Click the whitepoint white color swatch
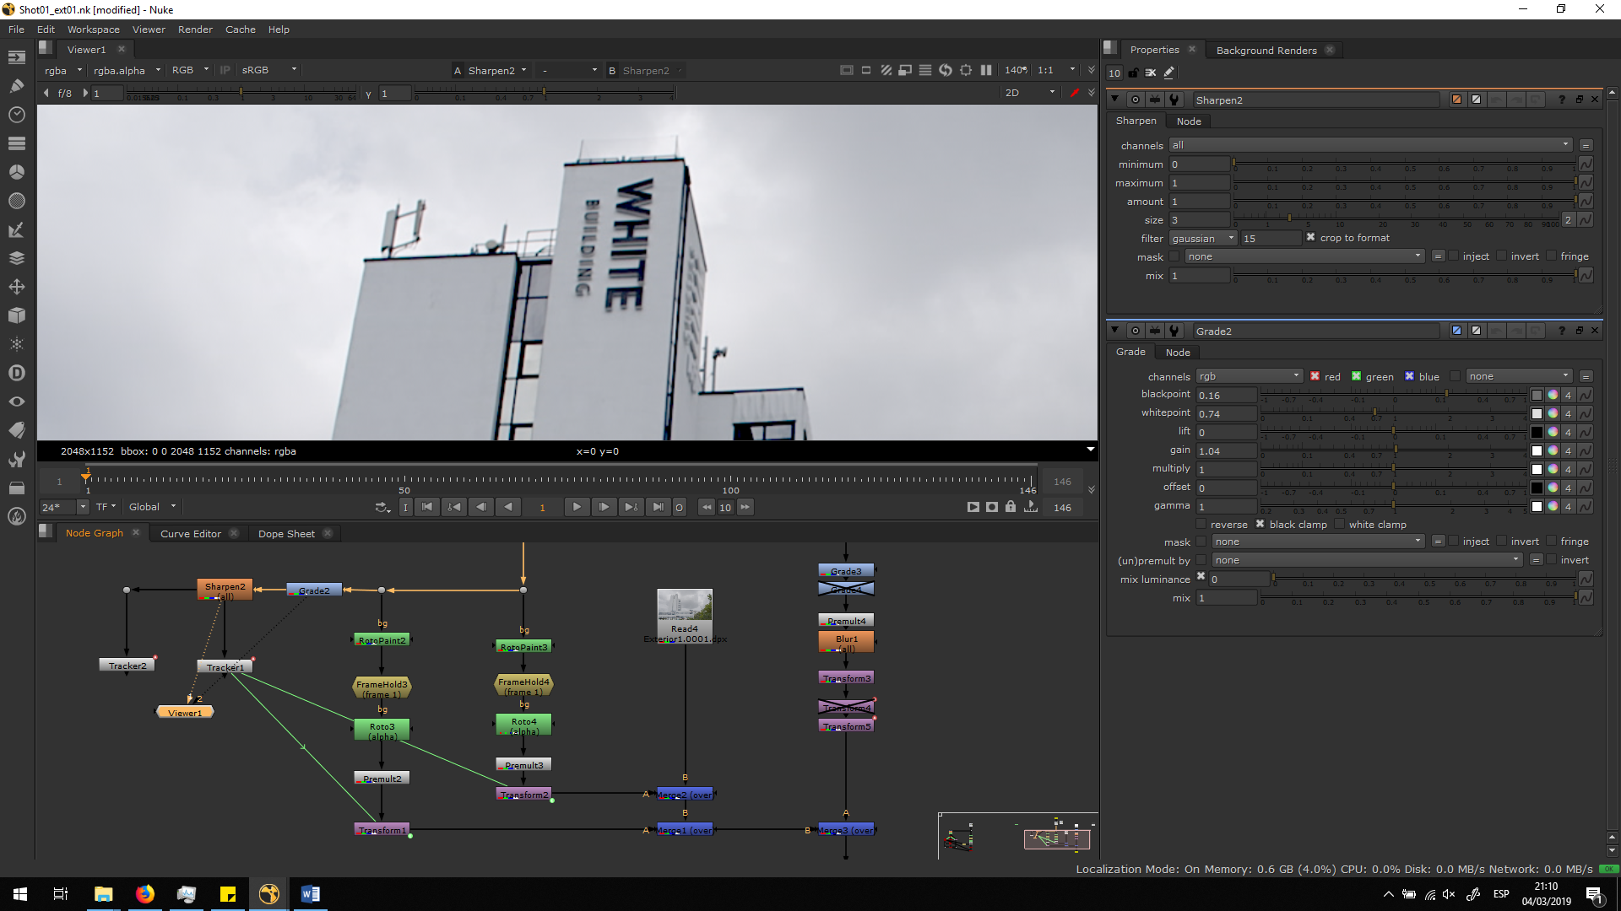The height and width of the screenshot is (911, 1621). (1537, 413)
